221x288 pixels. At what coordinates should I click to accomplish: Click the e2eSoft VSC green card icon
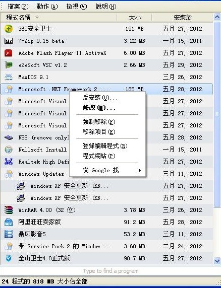(9, 65)
